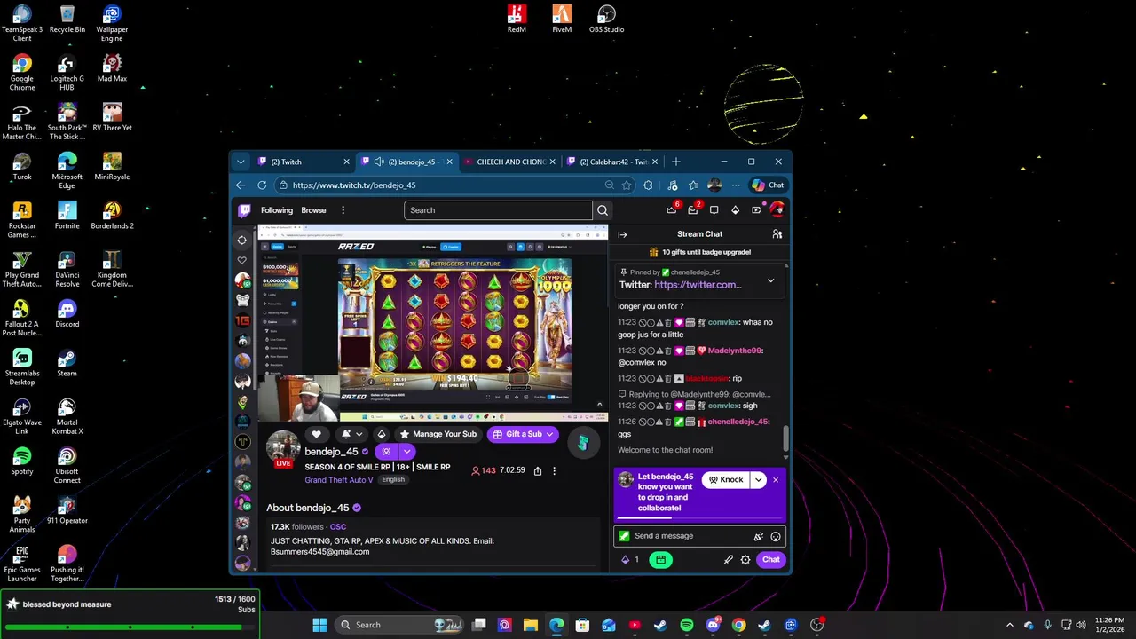The width and height of the screenshot is (1136, 639).
Task: Click the green rewards box in chat footer
Action: tap(660, 560)
